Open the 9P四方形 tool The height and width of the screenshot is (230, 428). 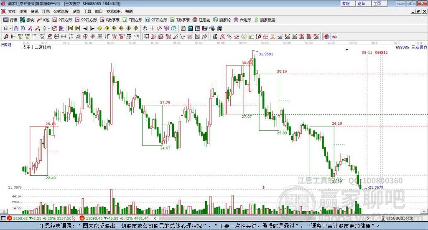[86, 20]
